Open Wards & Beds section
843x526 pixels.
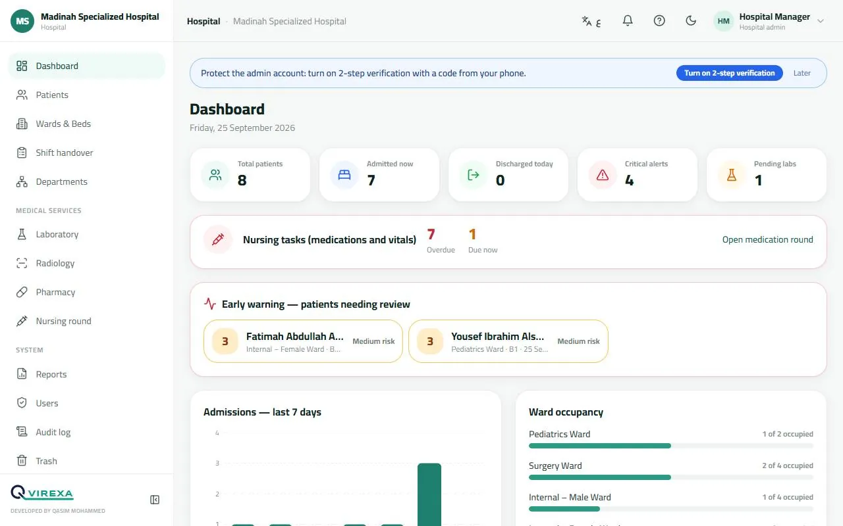87,124
